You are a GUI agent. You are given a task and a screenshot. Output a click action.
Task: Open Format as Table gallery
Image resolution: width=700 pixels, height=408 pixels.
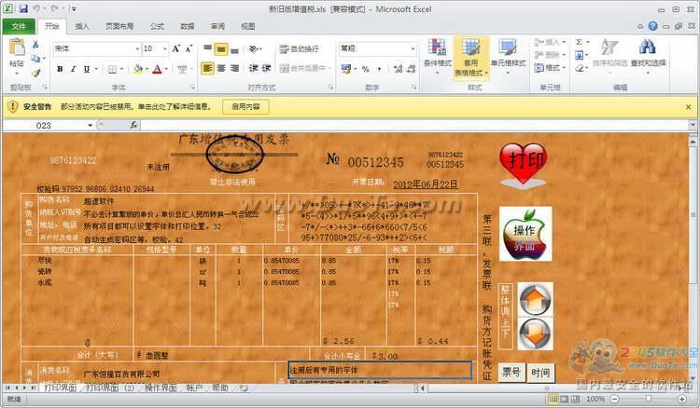[471, 57]
